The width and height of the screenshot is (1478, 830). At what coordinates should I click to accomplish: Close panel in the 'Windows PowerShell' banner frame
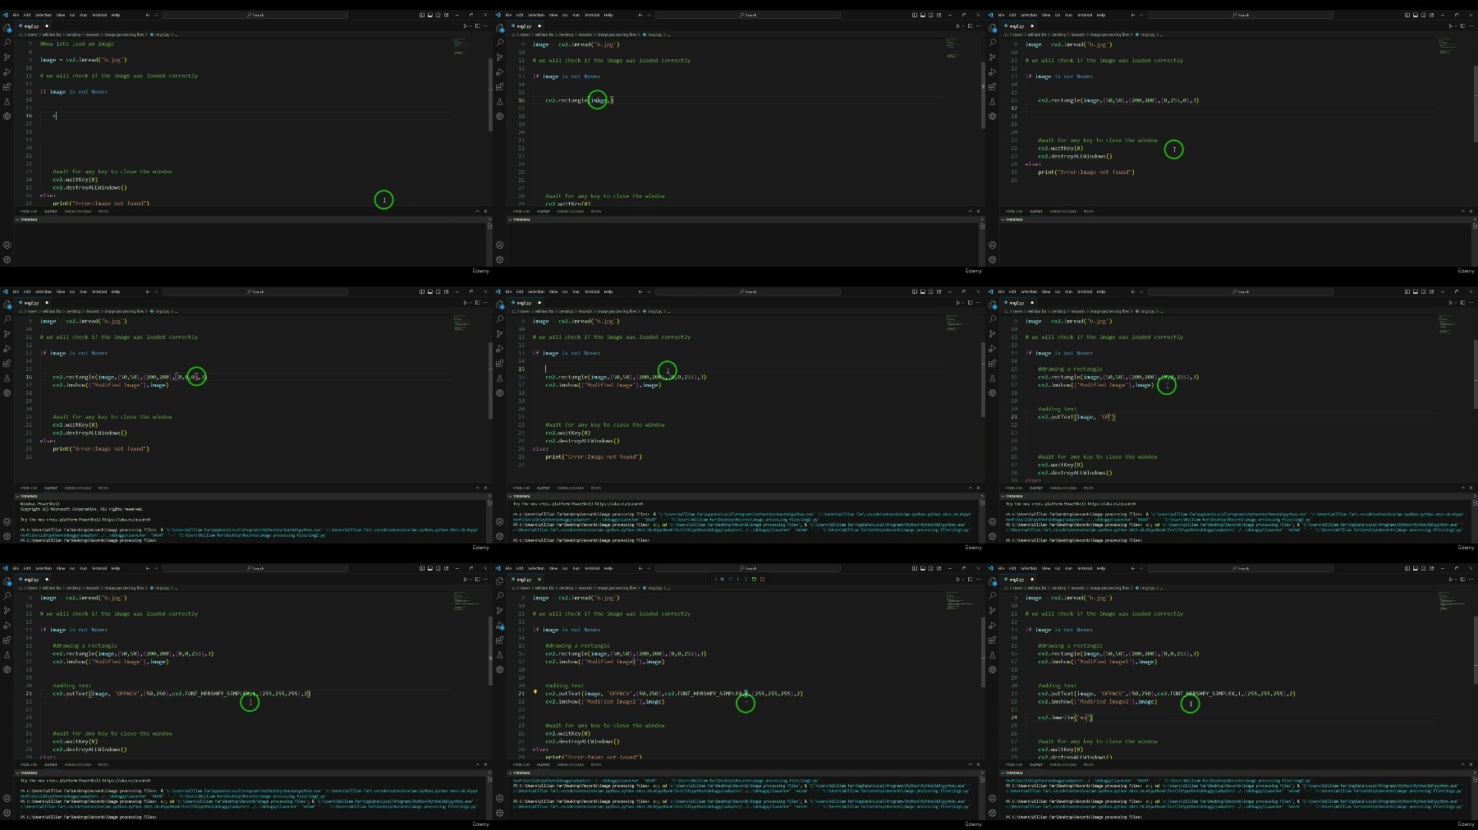coord(485,488)
